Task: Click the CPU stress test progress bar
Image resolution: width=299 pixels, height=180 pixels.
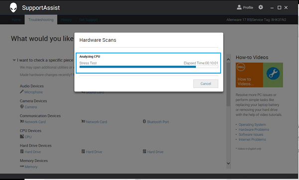Action: click(x=149, y=67)
